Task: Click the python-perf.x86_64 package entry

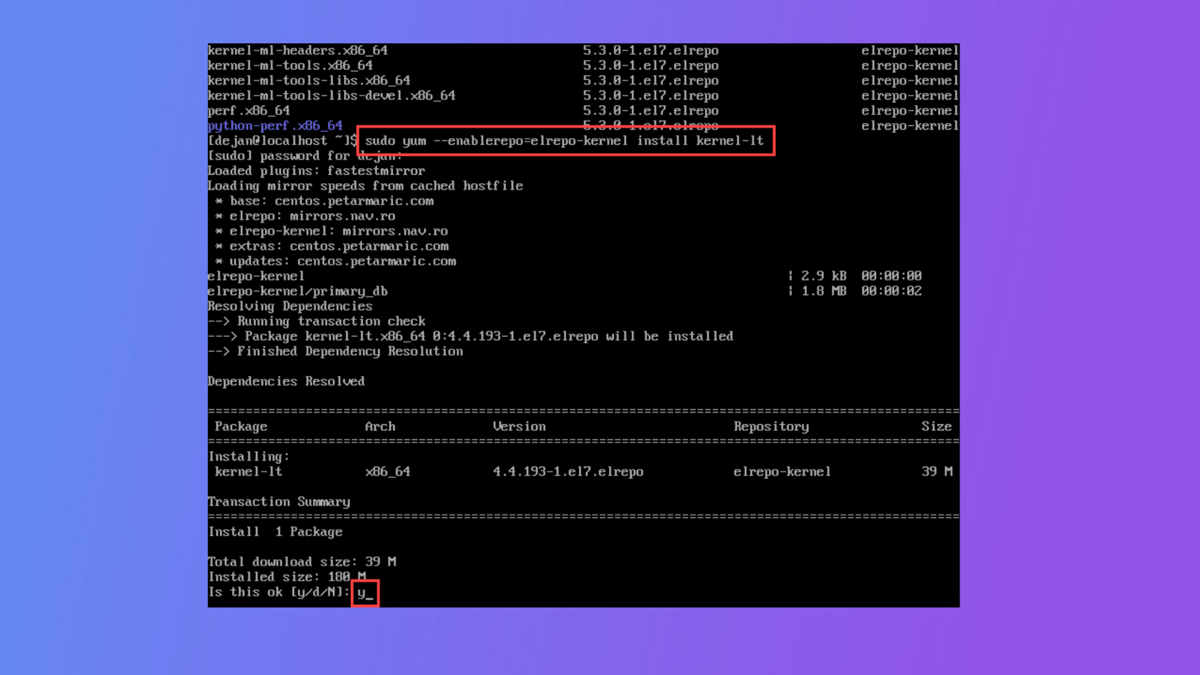Action: coord(275,125)
